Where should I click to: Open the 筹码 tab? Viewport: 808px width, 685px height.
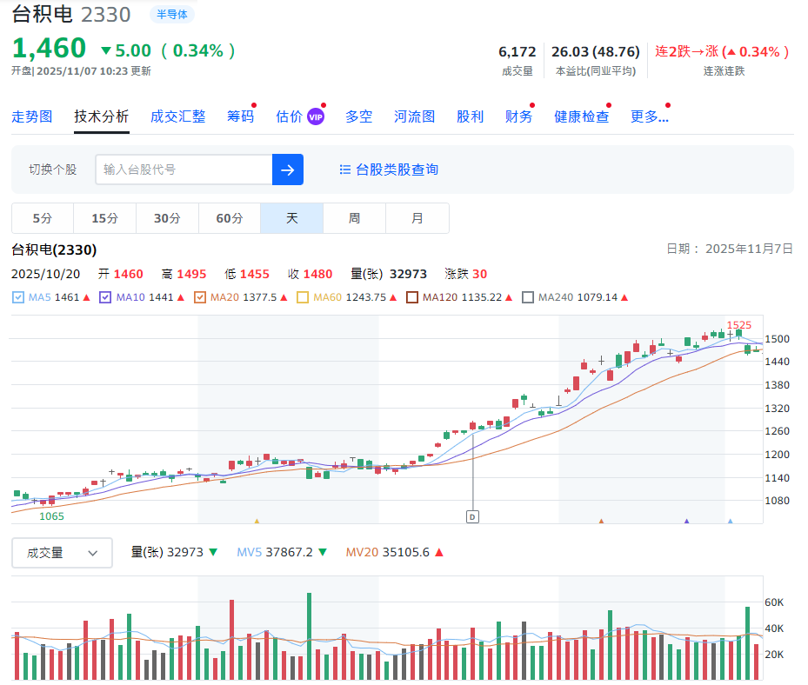point(240,115)
